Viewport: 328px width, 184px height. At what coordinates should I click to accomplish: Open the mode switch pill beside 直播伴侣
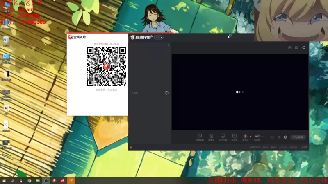pos(159,37)
